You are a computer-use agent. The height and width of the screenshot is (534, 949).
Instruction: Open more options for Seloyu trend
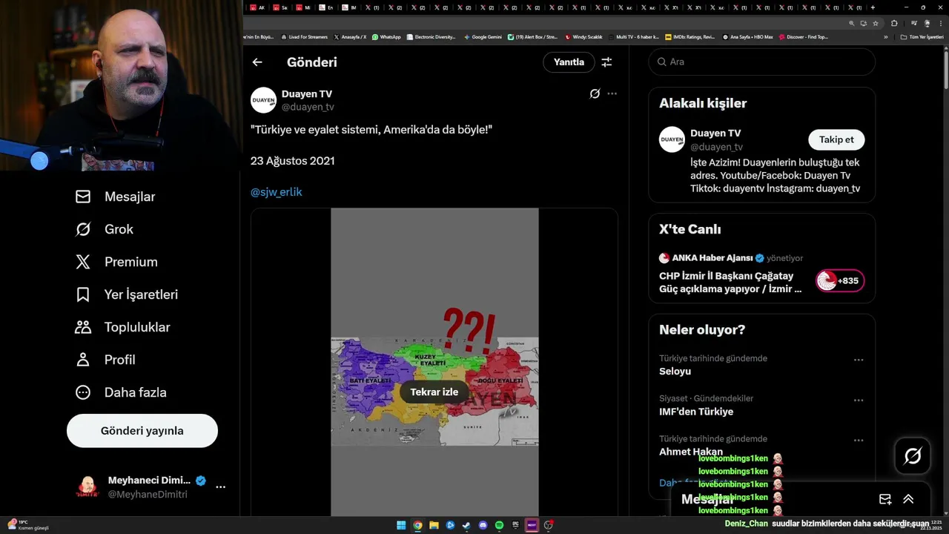click(859, 360)
